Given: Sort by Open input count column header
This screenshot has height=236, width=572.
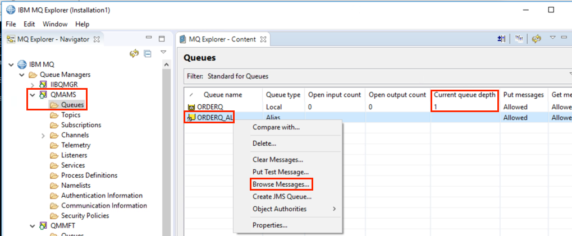Looking at the screenshot, I should coord(335,95).
